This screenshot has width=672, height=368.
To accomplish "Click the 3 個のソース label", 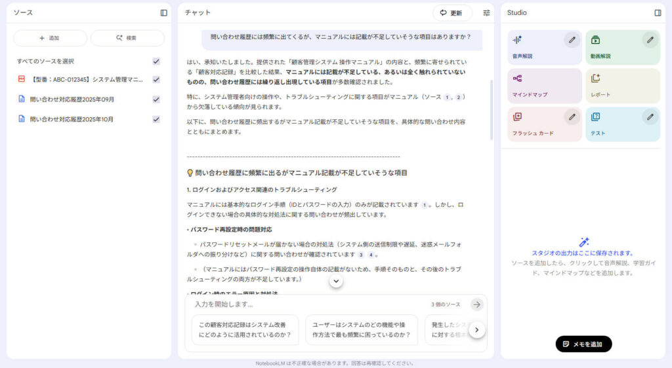I will click(446, 304).
